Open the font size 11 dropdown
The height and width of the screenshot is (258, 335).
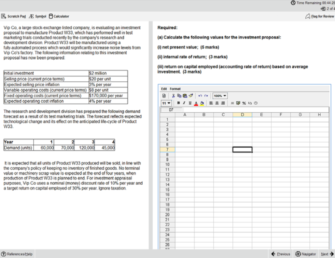(x=166, y=103)
